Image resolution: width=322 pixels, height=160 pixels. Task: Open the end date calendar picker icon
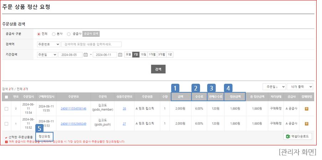(x=120, y=55)
